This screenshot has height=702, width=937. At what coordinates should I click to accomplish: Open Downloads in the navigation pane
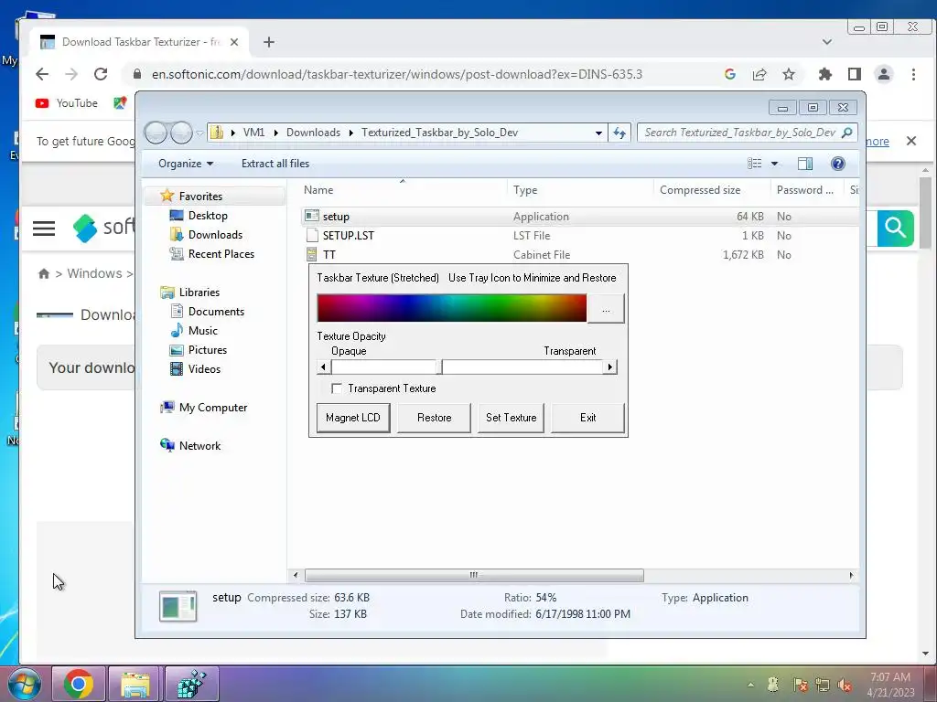click(215, 235)
